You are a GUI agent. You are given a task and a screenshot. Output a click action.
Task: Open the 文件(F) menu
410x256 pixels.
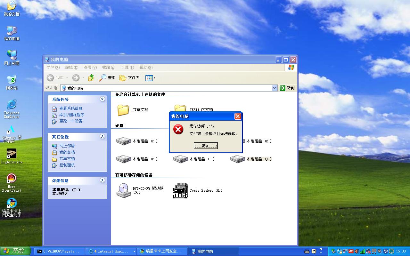(53, 68)
